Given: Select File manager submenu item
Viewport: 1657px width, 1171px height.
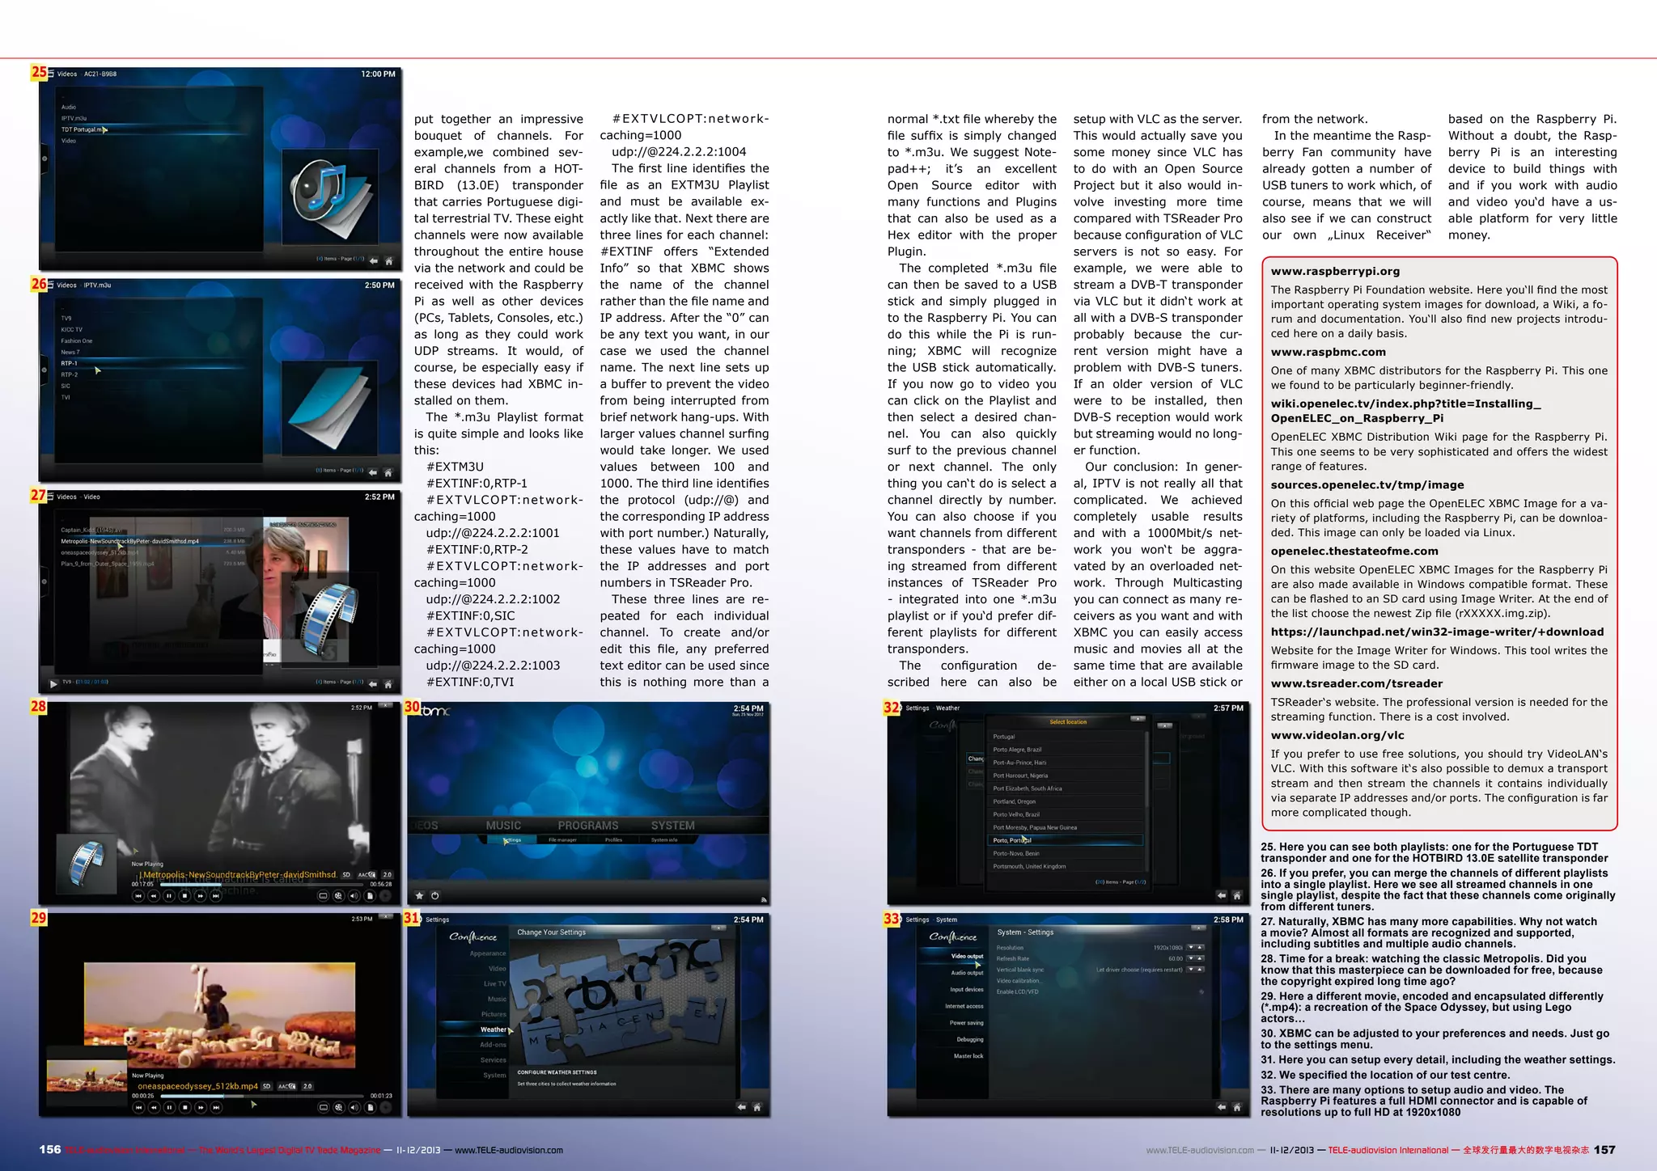Looking at the screenshot, I should pos(562,840).
